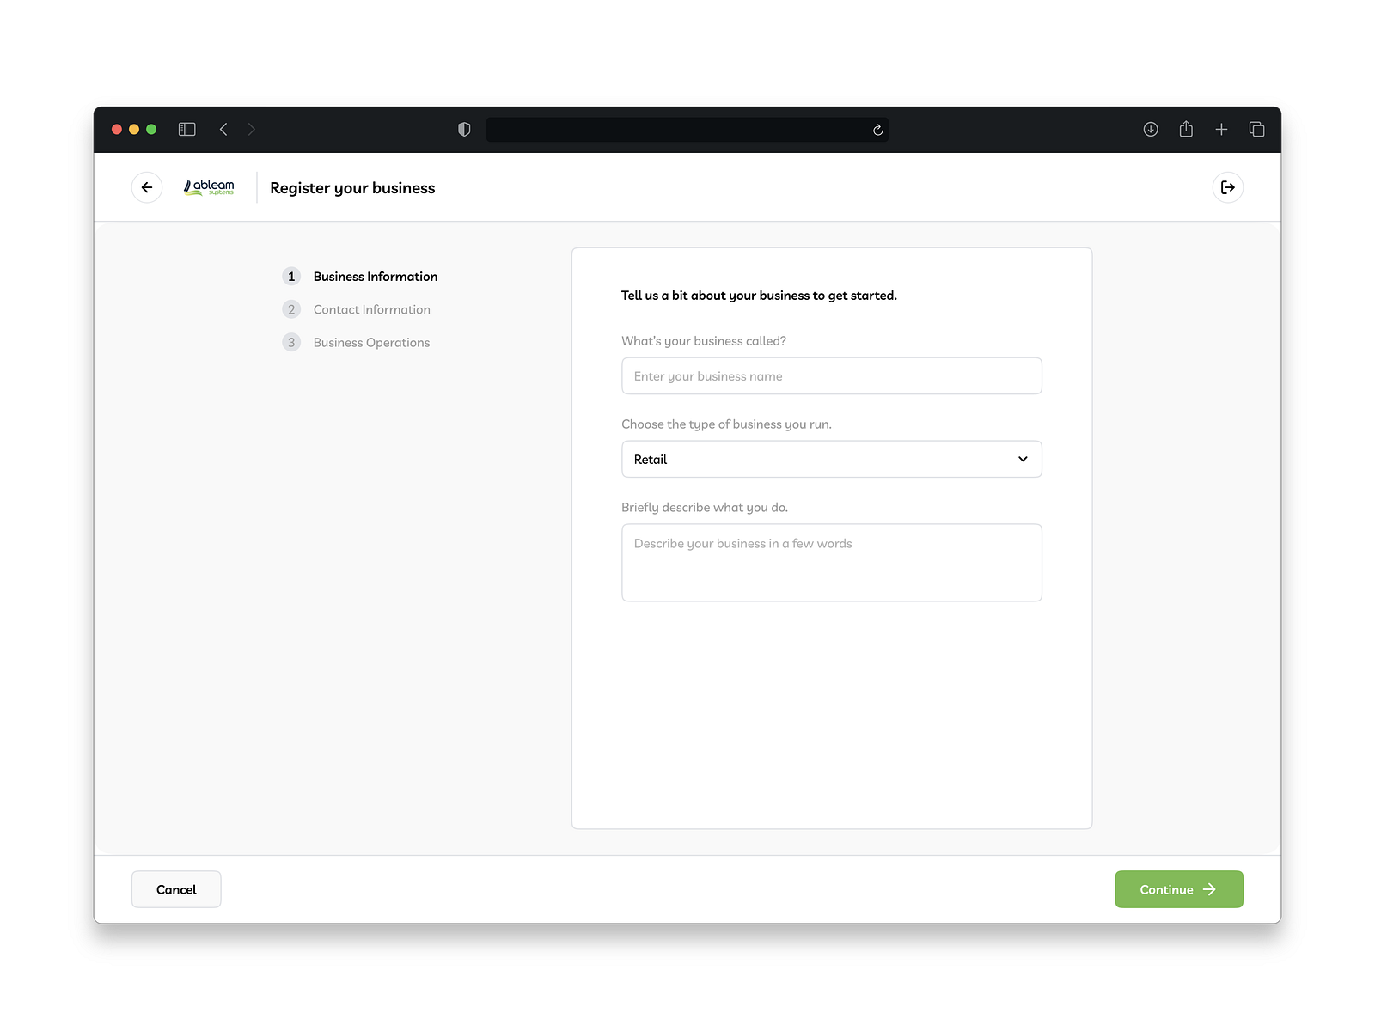Select step 3 Business Operations

pyautogui.click(x=370, y=342)
